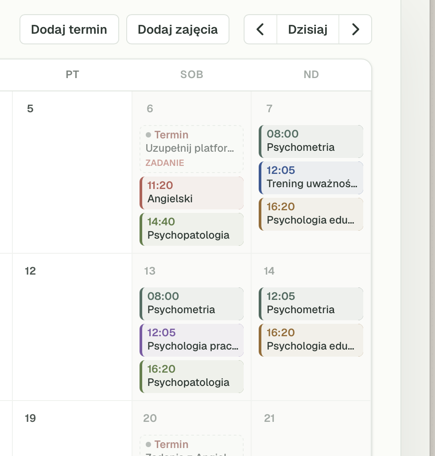Image resolution: width=435 pixels, height=456 pixels.
Task: Open 16:20 Psychologia edu on day 14
Action: click(311, 340)
